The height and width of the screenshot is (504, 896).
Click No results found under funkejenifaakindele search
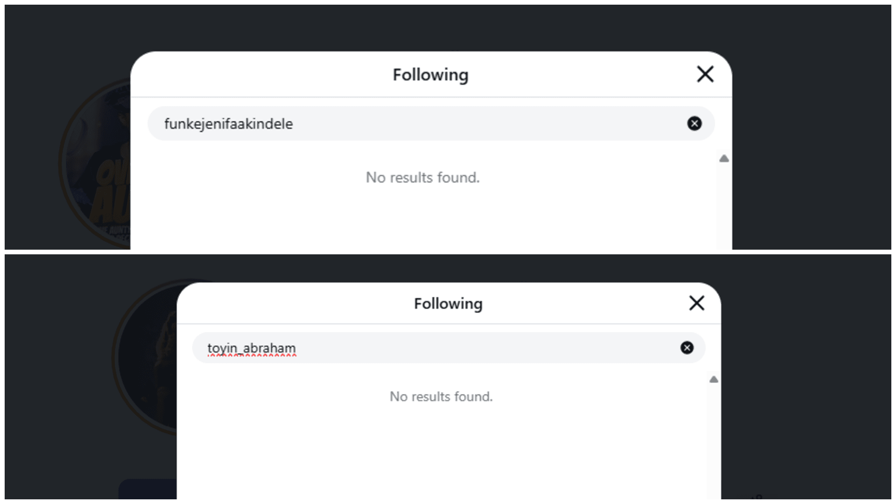[x=423, y=177]
